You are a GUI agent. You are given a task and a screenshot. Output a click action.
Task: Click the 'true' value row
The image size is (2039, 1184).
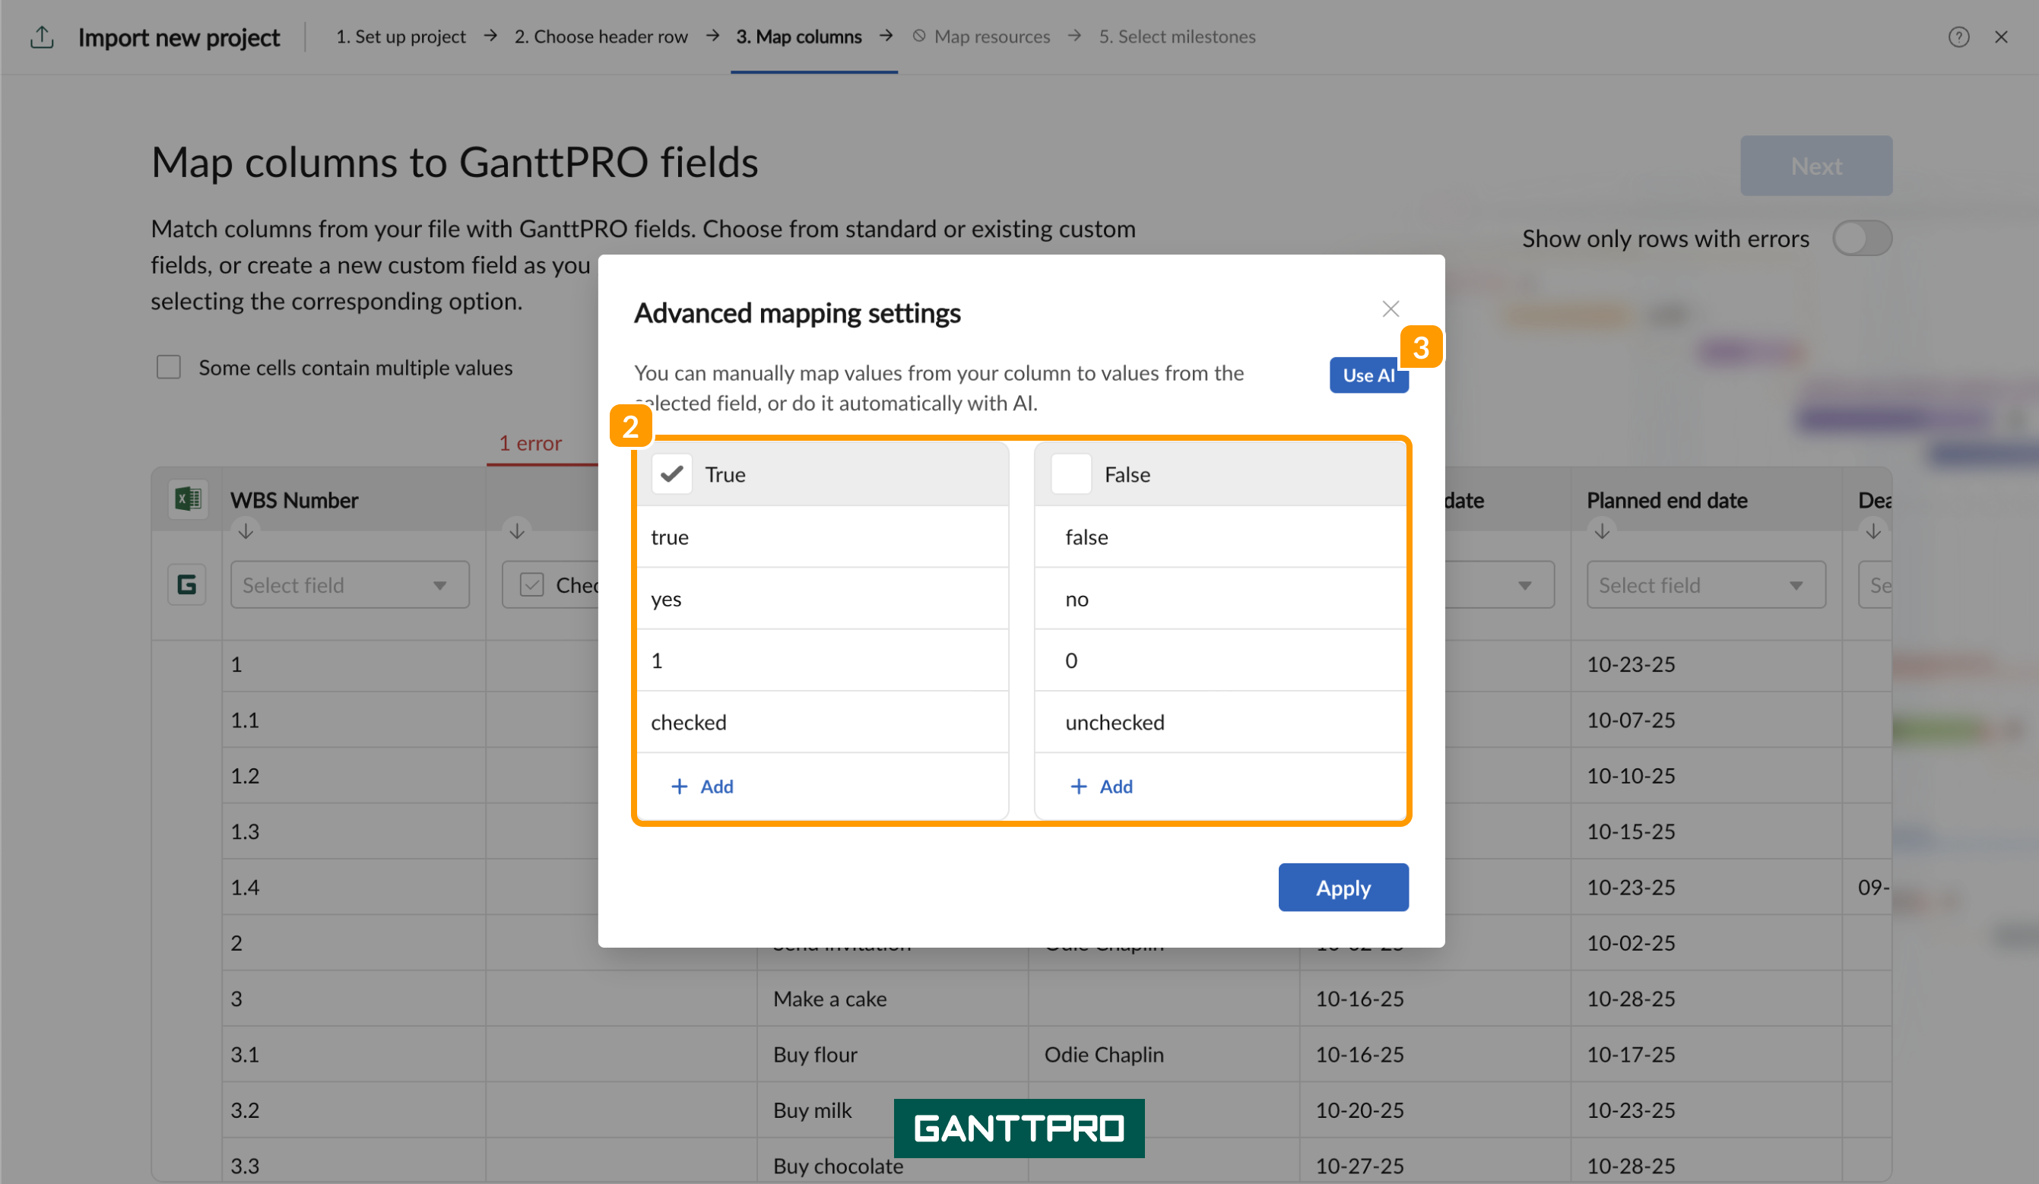pos(822,537)
